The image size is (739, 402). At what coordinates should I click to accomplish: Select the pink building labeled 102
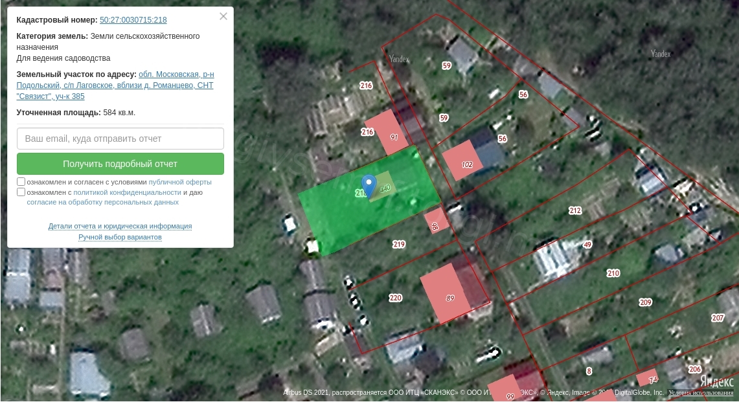coord(462,161)
